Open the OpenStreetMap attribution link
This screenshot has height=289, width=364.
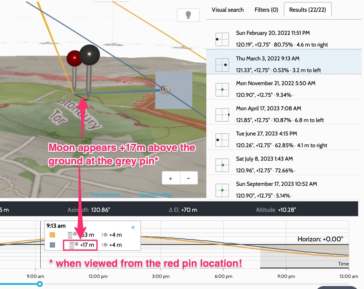pos(155,195)
